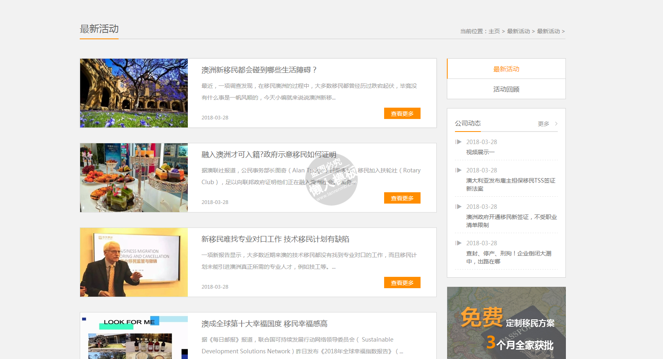Click the arrow icon beside 查封、停产 news item
This screenshot has width=663, height=359.
pyautogui.click(x=458, y=243)
